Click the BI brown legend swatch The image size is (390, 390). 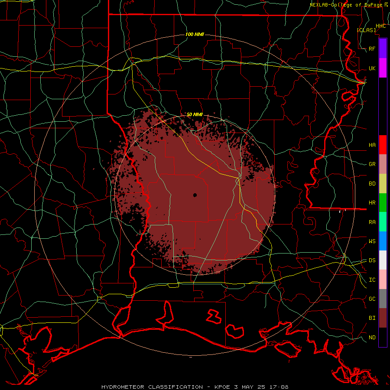[383, 318]
